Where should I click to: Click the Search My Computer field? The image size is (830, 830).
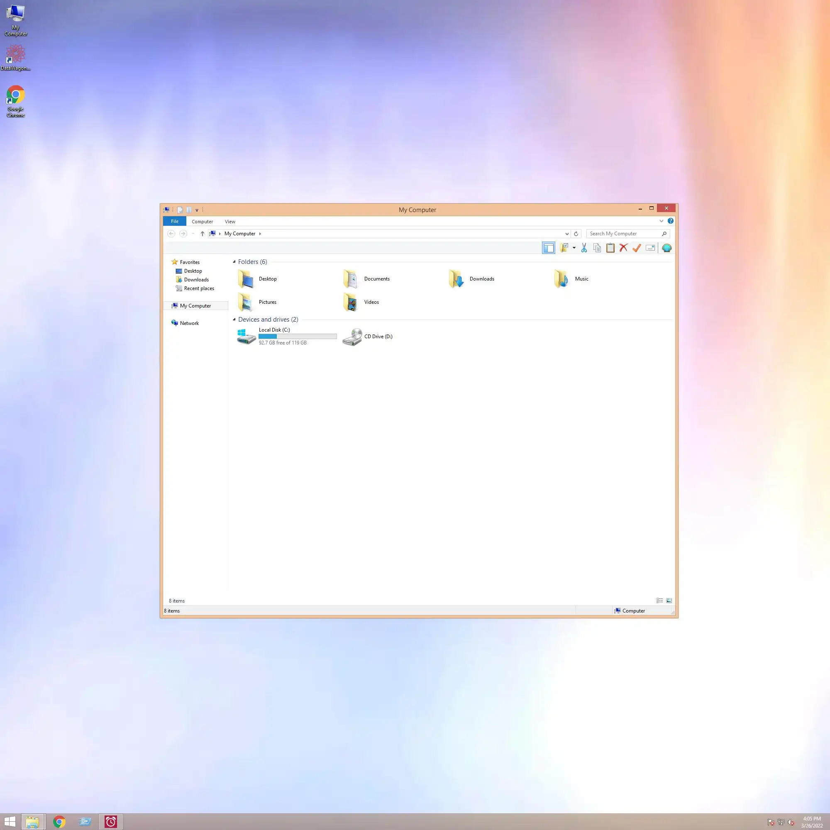click(x=624, y=234)
